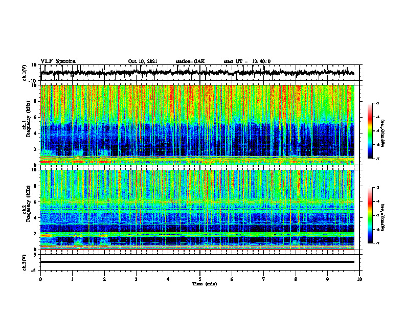Click the "ch.1(V)" waveform axis label
Image resolution: width=405 pixels, height=313 pixels.
click(25, 73)
